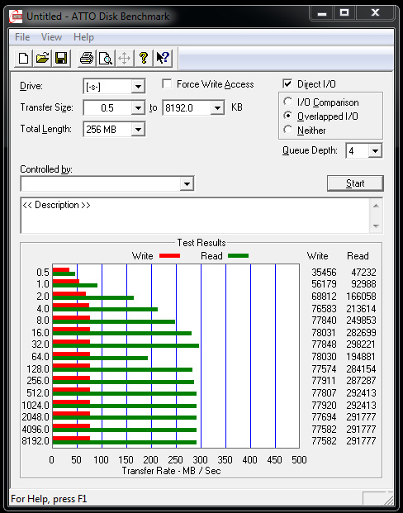Choose the Neither radio option
This screenshot has height=513, width=403.
(288, 130)
